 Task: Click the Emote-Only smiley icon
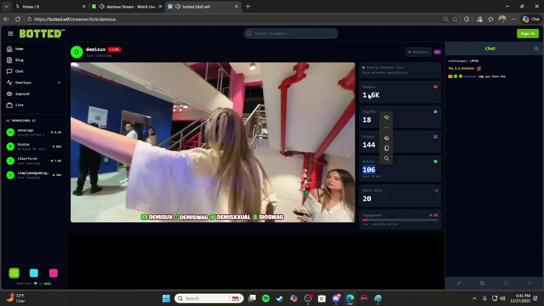tap(436, 190)
